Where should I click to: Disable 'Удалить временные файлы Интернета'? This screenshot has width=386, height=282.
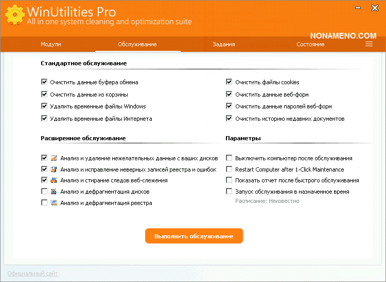(x=44, y=119)
